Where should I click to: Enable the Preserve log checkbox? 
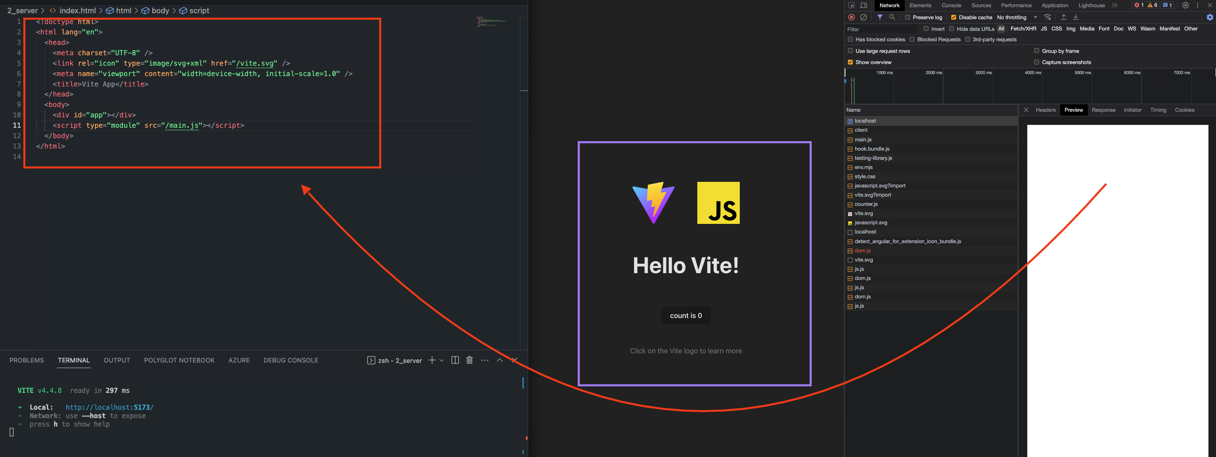907,18
